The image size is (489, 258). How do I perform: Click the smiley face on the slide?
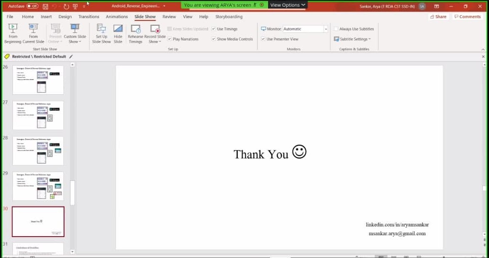click(299, 152)
